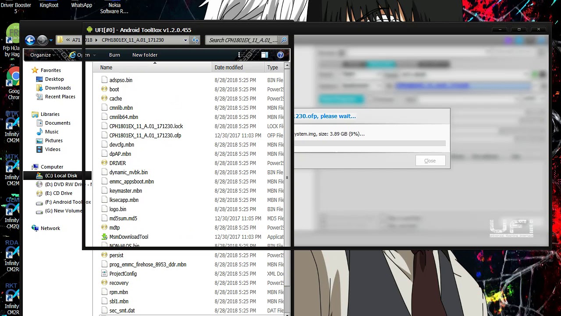The width and height of the screenshot is (561, 316).
Task: Click the CPH1801EX_11_A.01_171230 breadcrumb
Action: pyautogui.click(x=133, y=40)
